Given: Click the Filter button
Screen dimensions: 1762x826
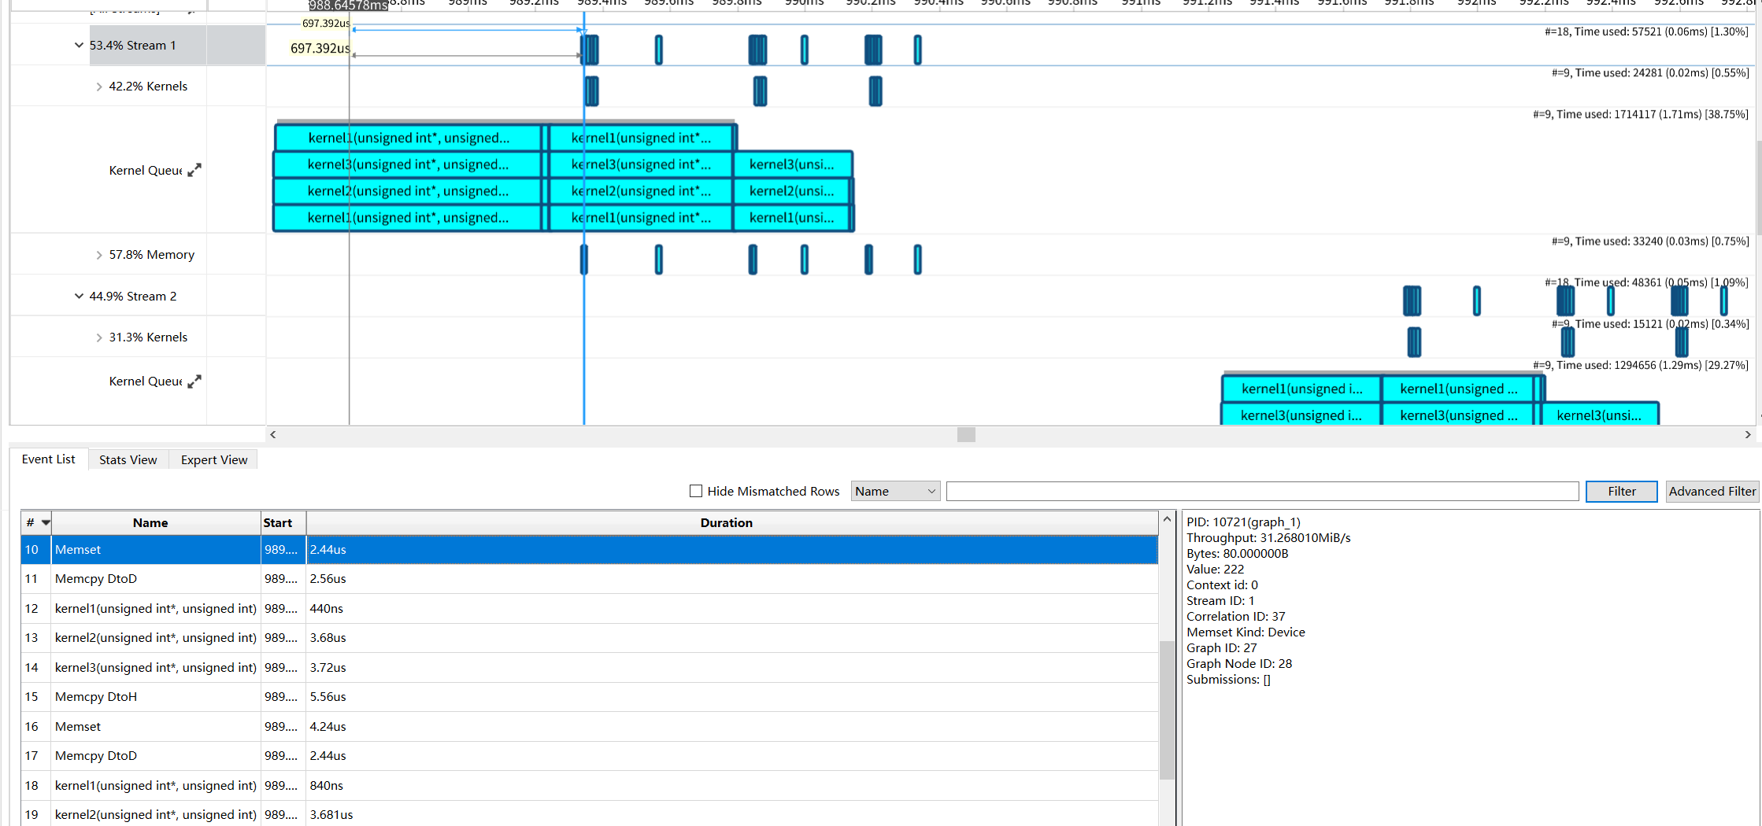Looking at the screenshot, I should (1621, 491).
